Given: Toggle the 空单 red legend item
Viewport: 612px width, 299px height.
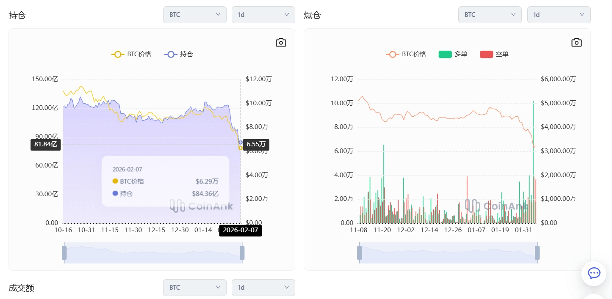Looking at the screenshot, I should click(x=494, y=54).
